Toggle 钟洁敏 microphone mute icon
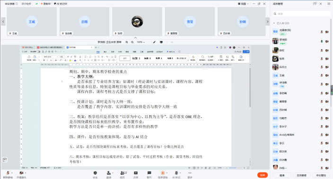 (322, 84)
